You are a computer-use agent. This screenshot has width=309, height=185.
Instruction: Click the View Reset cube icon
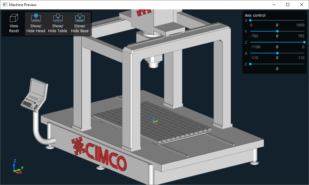coord(14,18)
